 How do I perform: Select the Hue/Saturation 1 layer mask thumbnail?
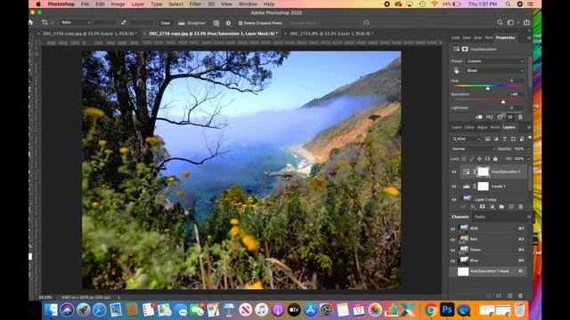pos(483,172)
